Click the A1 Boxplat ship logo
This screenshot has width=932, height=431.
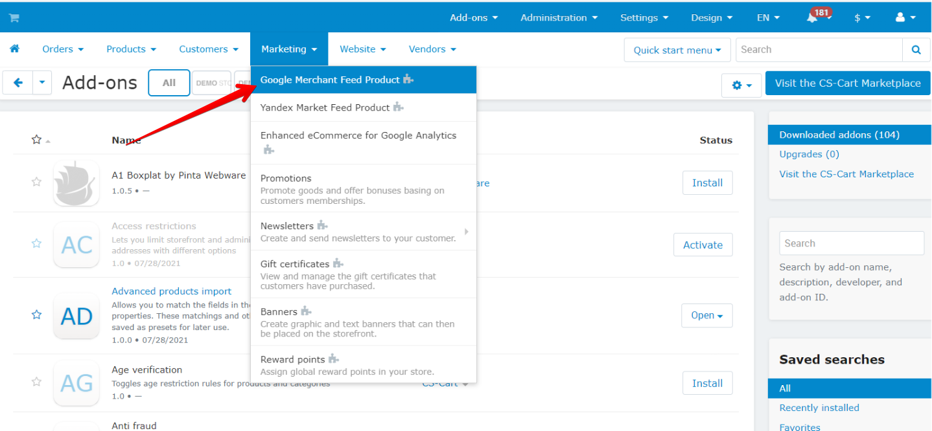pos(76,183)
